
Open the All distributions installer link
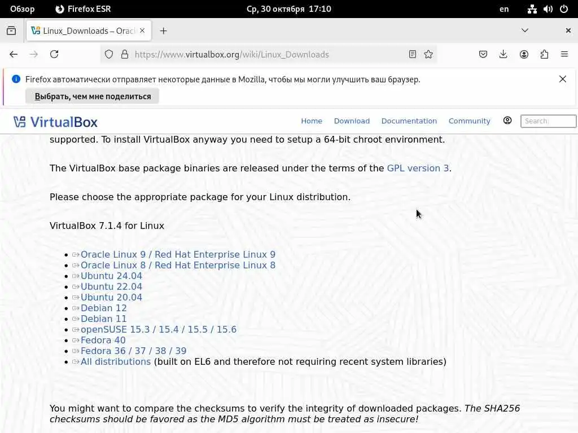[x=116, y=361]
